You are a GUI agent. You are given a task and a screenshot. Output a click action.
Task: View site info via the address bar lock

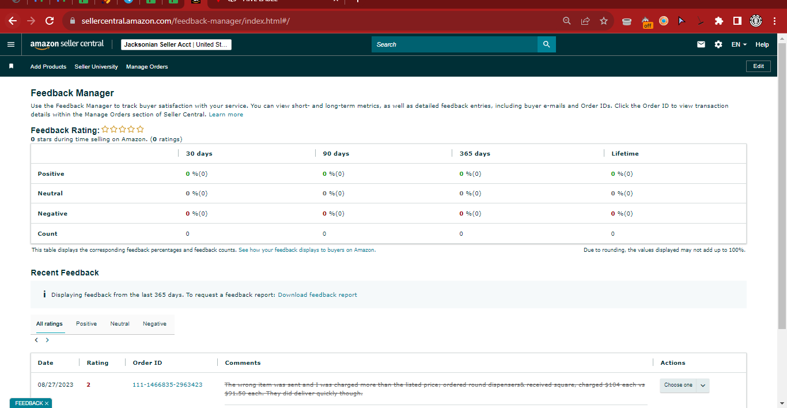point(73,21)
